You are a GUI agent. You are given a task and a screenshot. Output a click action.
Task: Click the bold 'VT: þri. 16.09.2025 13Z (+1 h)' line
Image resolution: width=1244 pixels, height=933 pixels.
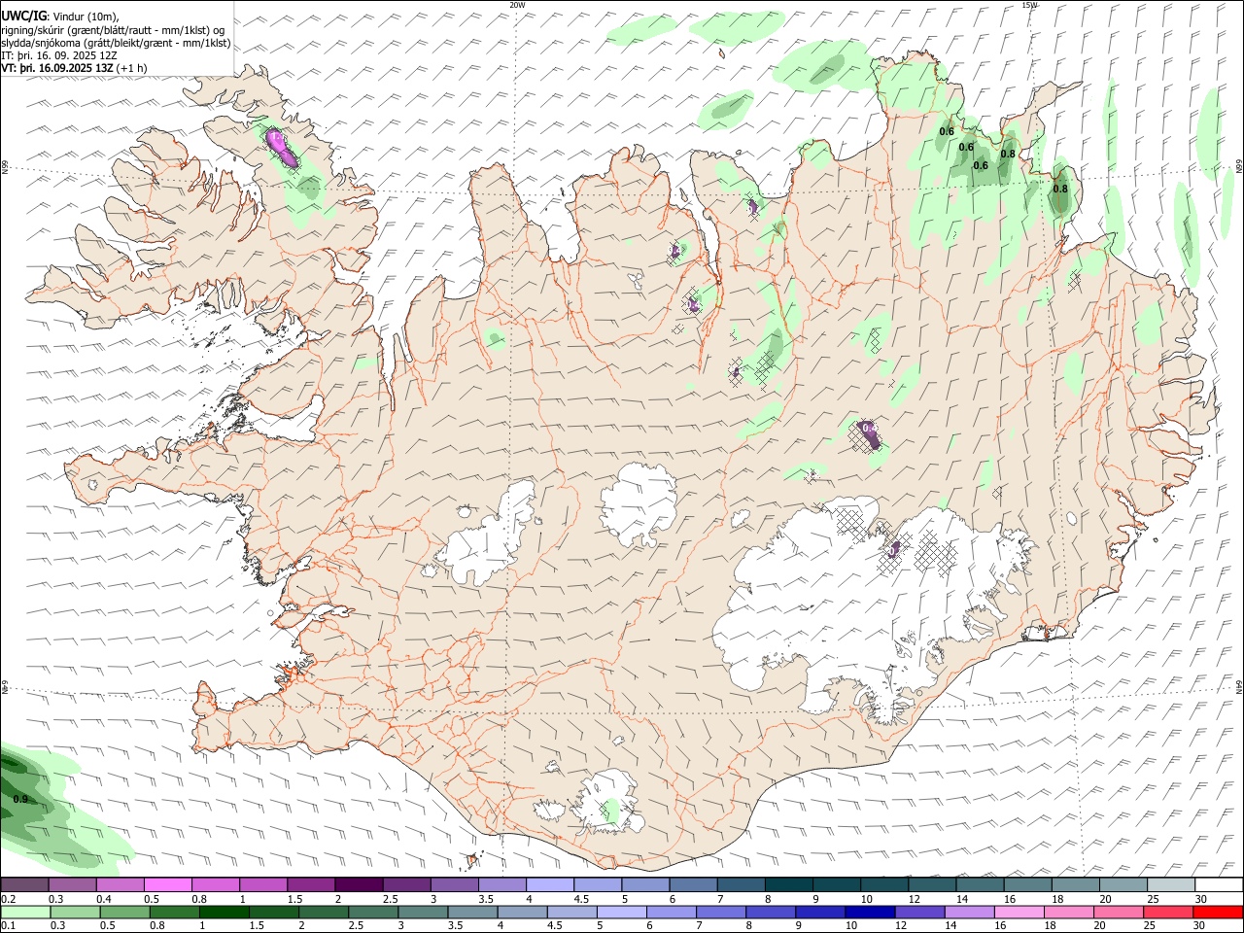click(x=75, y=68)
